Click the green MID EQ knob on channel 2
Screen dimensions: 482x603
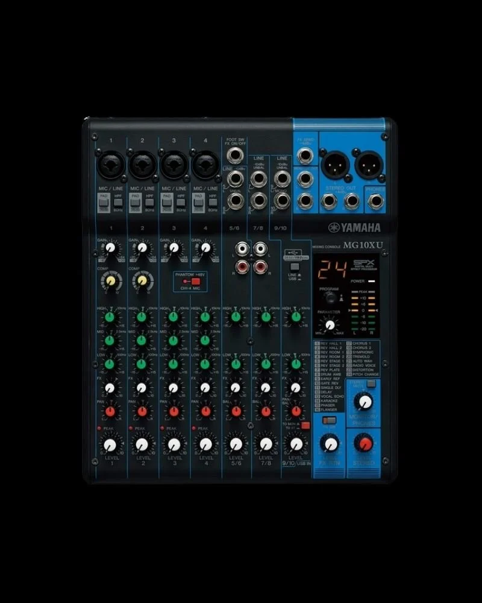(142, 341)
